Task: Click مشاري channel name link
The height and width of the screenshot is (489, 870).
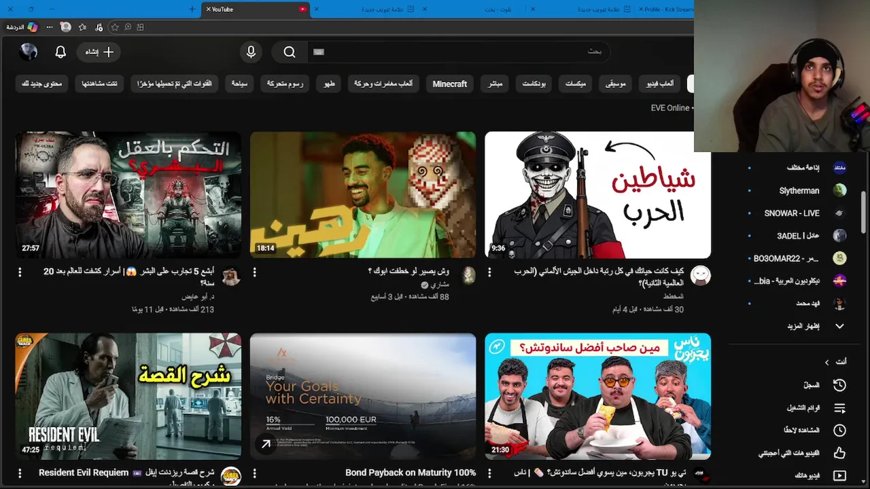Action: pyautogui.click(x=440, y=285)
